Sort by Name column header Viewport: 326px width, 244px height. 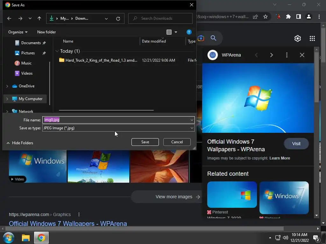(x=68, y=41)
